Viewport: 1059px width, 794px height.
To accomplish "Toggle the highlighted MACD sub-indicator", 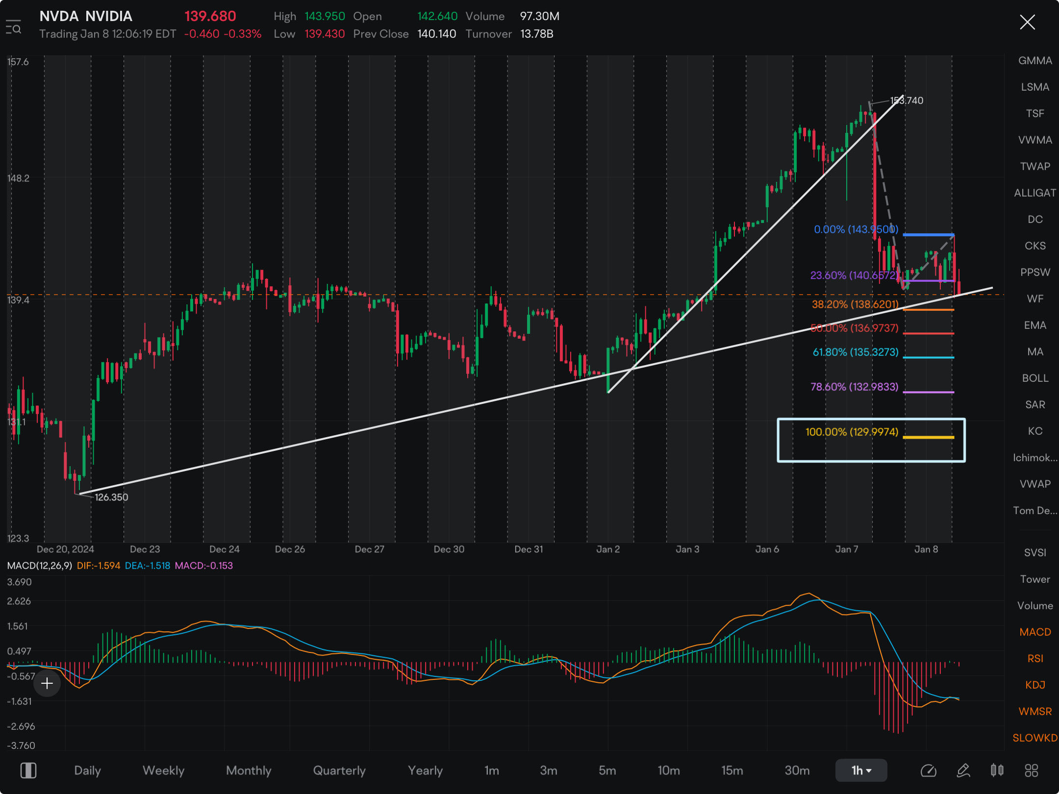I will point(1035,632).
